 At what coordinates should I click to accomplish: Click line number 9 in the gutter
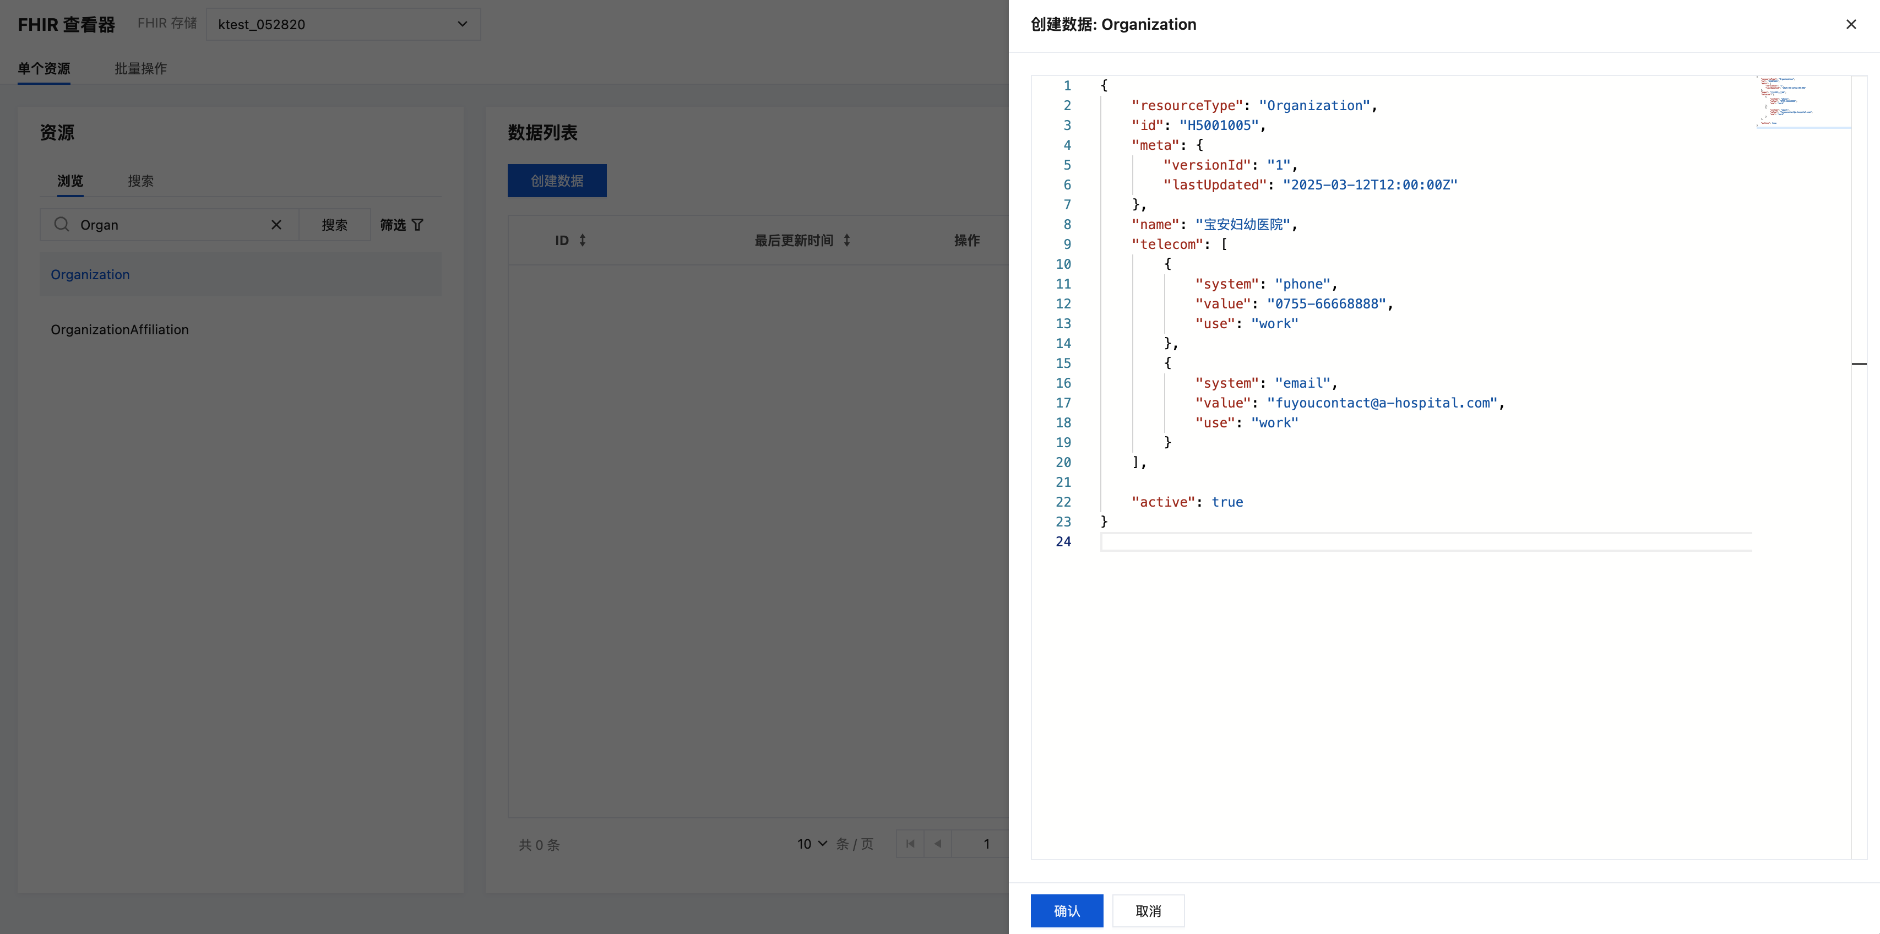coord(1067,245)
